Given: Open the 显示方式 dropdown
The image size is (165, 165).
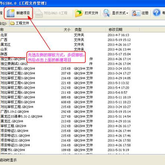Looking at the screenshot, I should (115, 13).
